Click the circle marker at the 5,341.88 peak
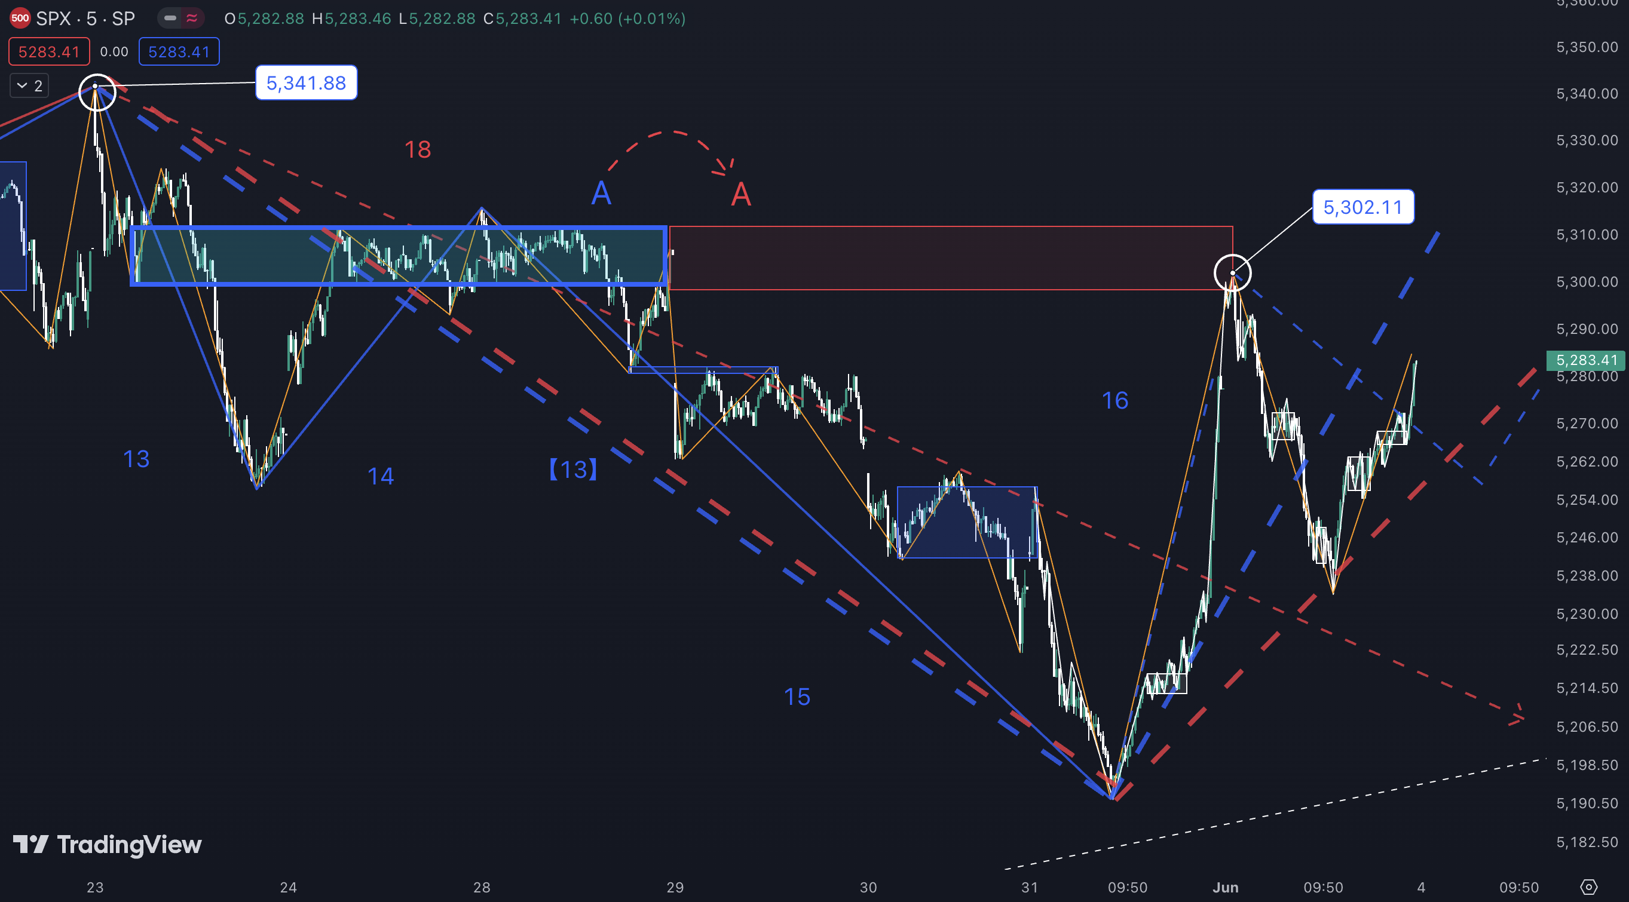Viewport: 1629px width, 902px height. click(97, 92)
